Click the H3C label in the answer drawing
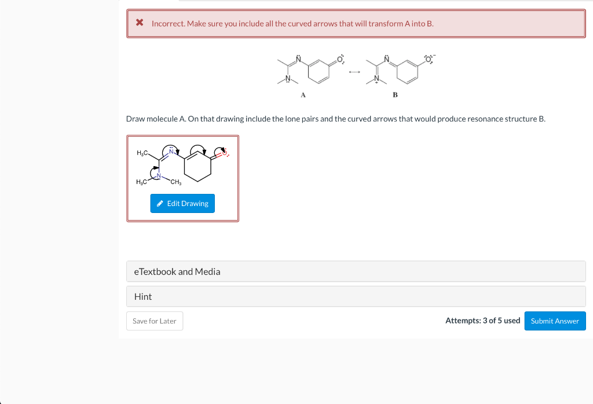The height and width of the screenshot is (404, 593). 141,153
